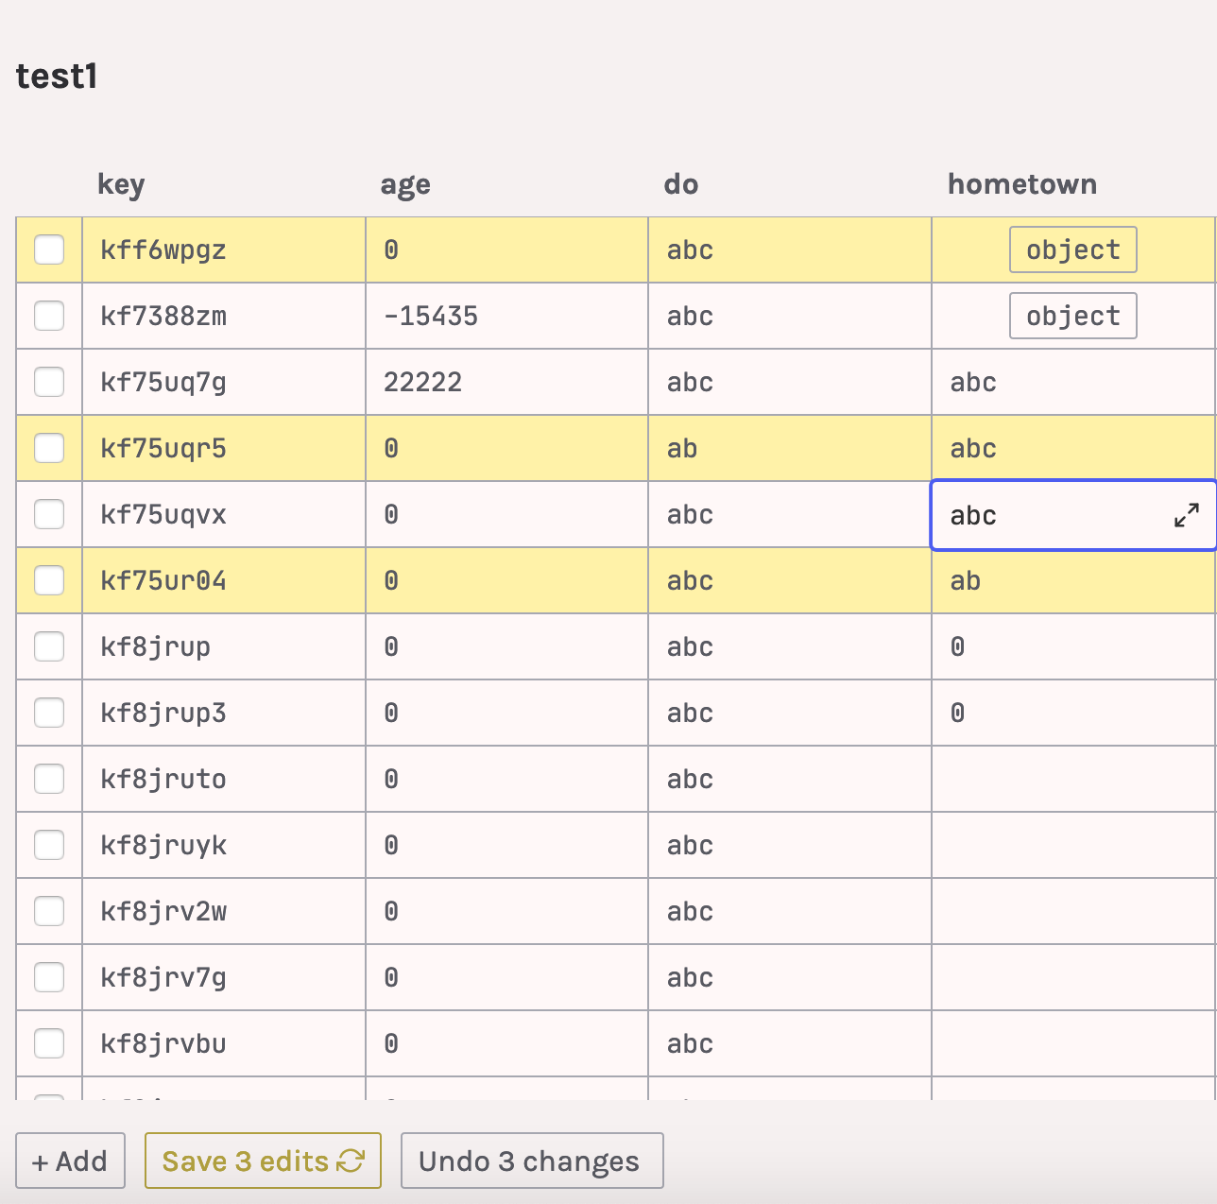
Task: Click the key column header
Action: (121, 184)
